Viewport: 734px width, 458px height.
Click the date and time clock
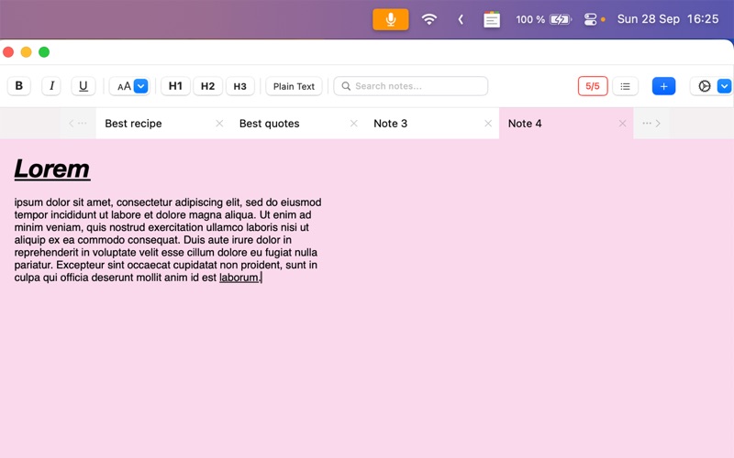pyautogui.click(x=668, y=19)
